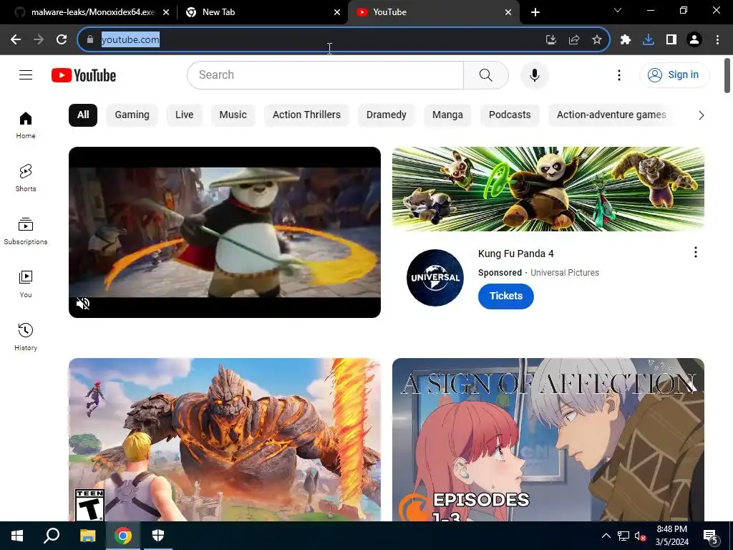
Task: Show more chips with the right chevron
Action: [701, 115]
